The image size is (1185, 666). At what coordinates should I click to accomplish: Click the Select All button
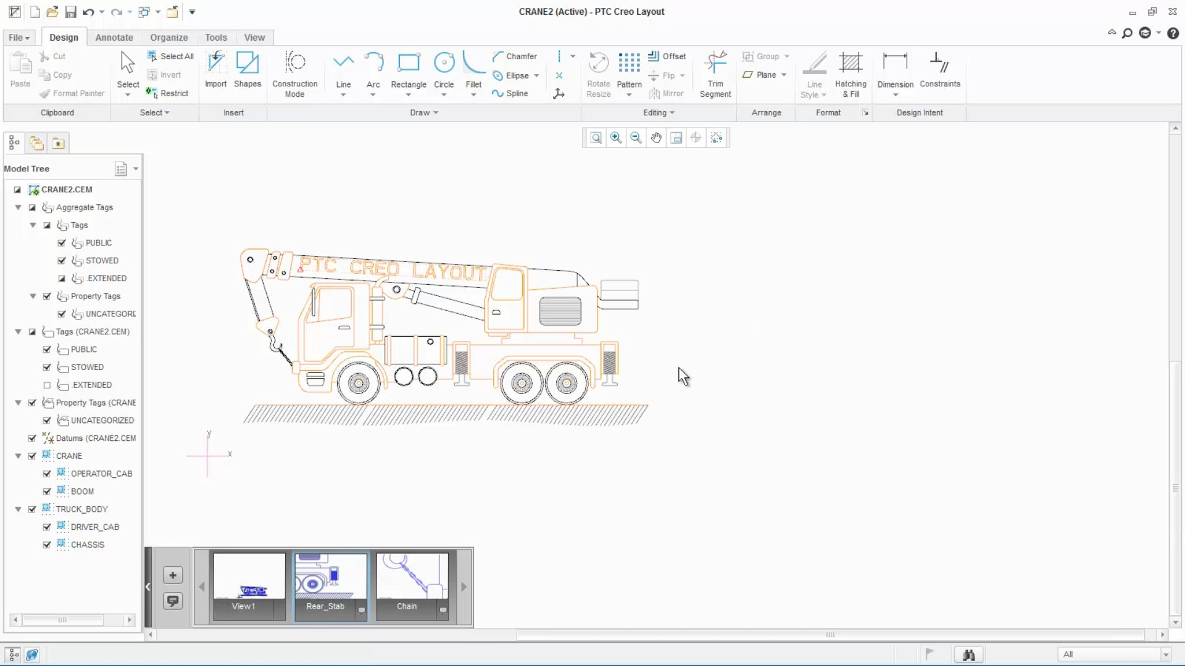(x=170, y=56)
